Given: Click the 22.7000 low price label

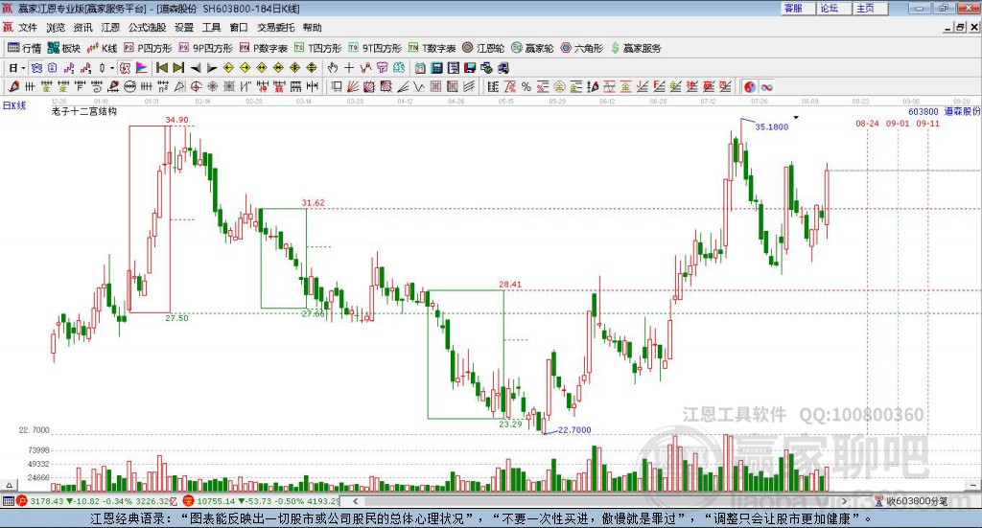Looking at the screenshot, I should coord(574,430).
